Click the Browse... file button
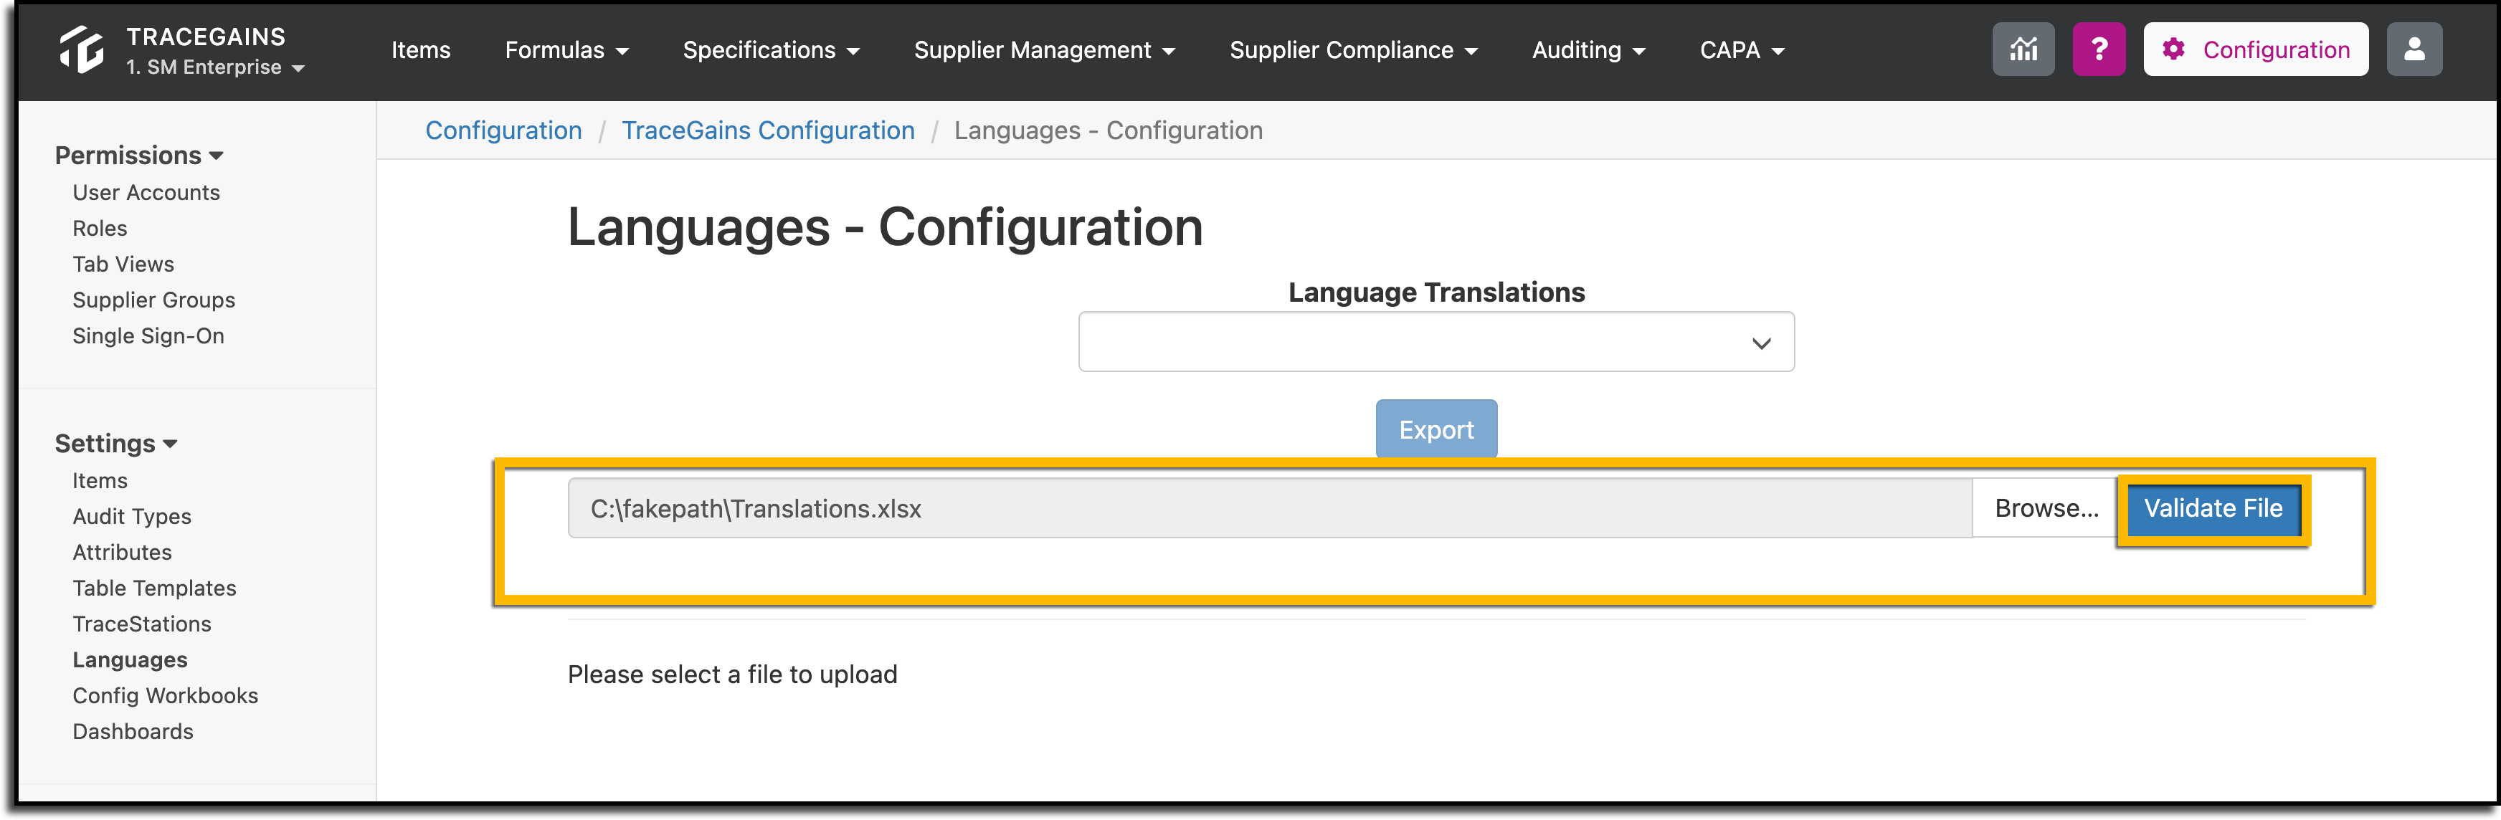 click(x=2046, y=508)
